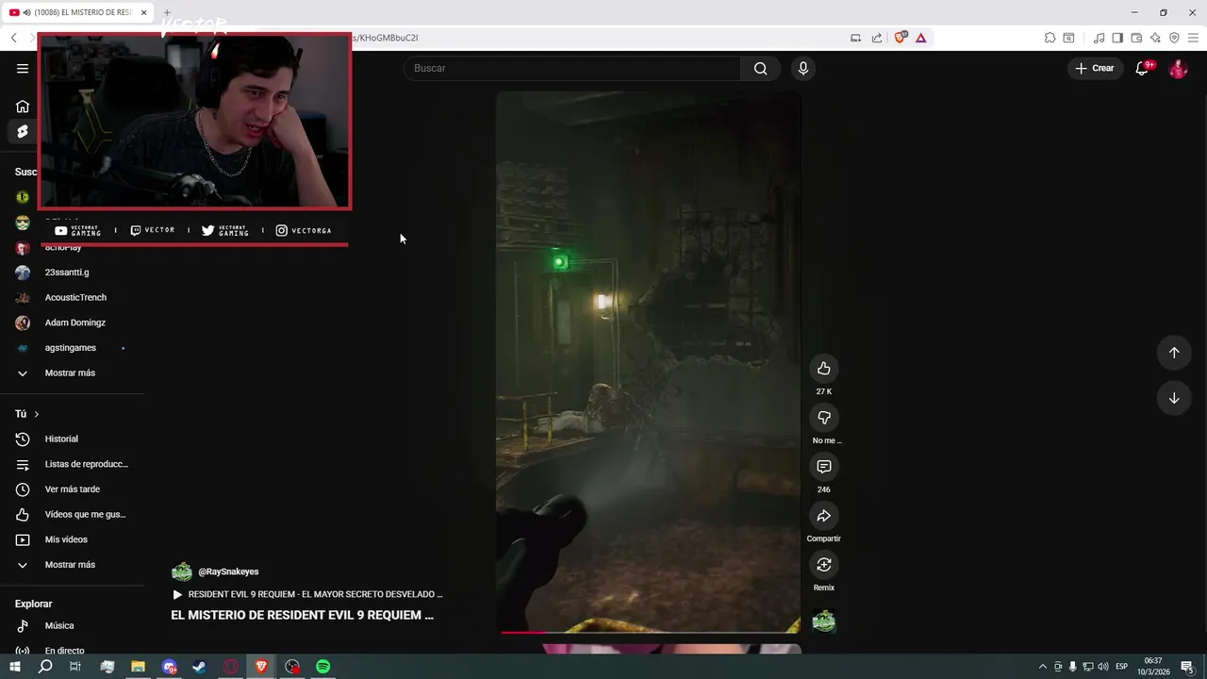Open Ver más tarde
Screen dimensions: 1207x679
tap(72, 489)
